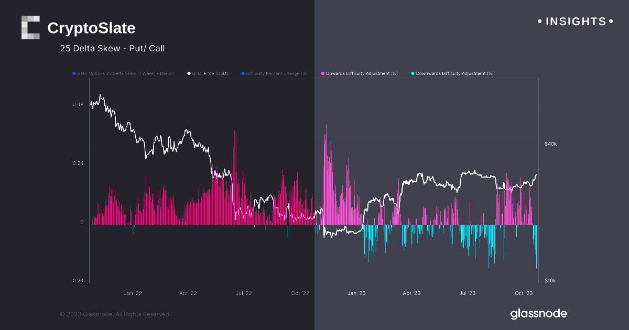
Task: Click the $40k price axis label
Action: [x=551, y=144]
